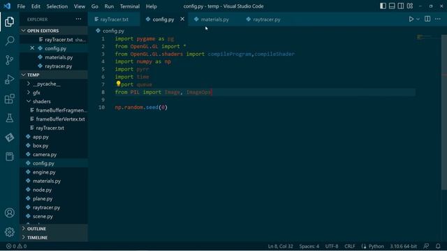Open the Extensions view

[9, 99]
